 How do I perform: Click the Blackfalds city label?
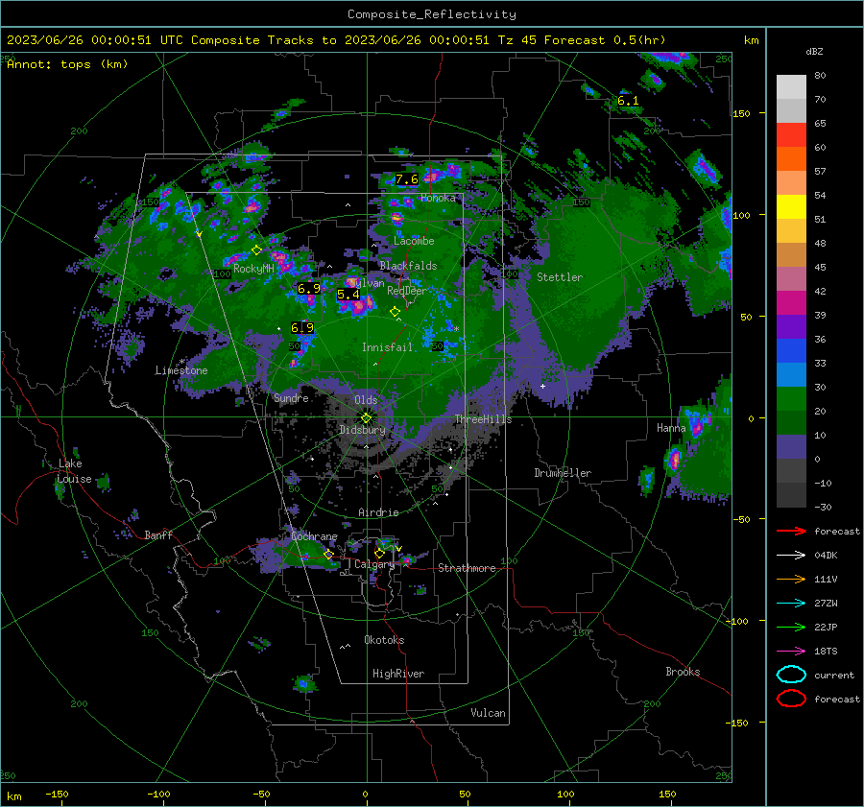[x=408, y=266]
